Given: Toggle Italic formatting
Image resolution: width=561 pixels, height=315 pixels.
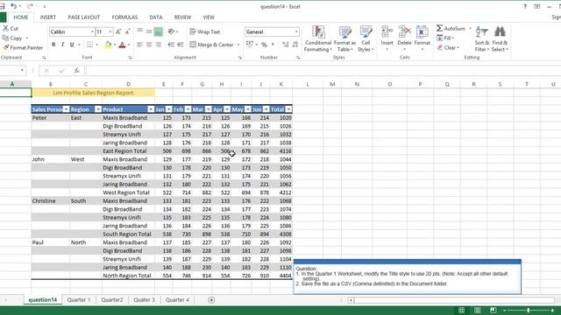Looking at the screenshot, I should 62,45.
